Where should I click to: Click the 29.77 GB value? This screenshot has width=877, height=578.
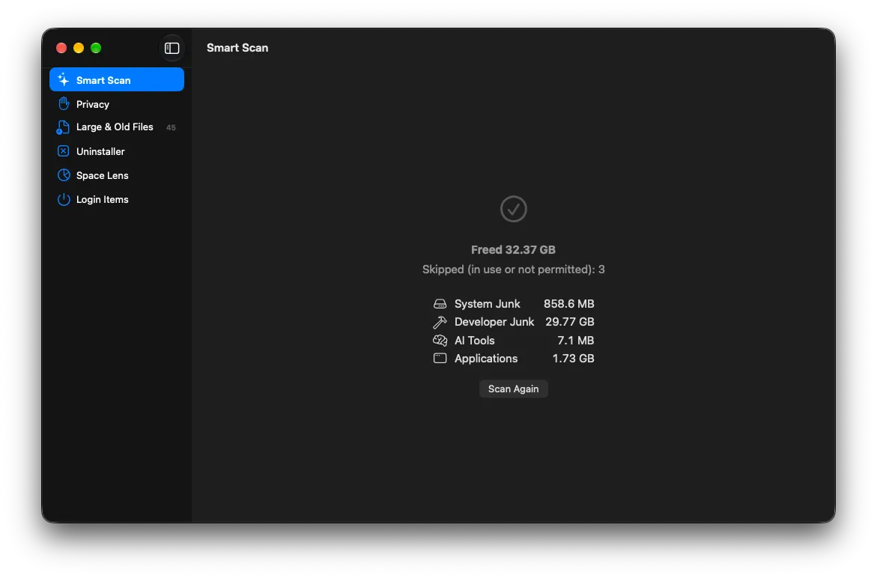(570, 322)
